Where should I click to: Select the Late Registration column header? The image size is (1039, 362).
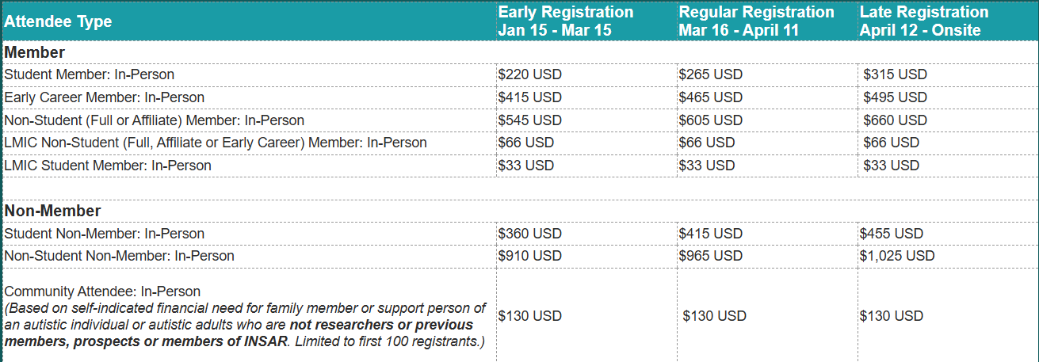tap(923, 21)
